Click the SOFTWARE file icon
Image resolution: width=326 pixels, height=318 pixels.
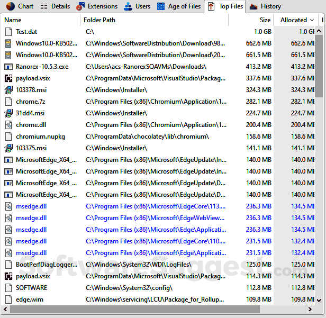(x=8, y=288)
